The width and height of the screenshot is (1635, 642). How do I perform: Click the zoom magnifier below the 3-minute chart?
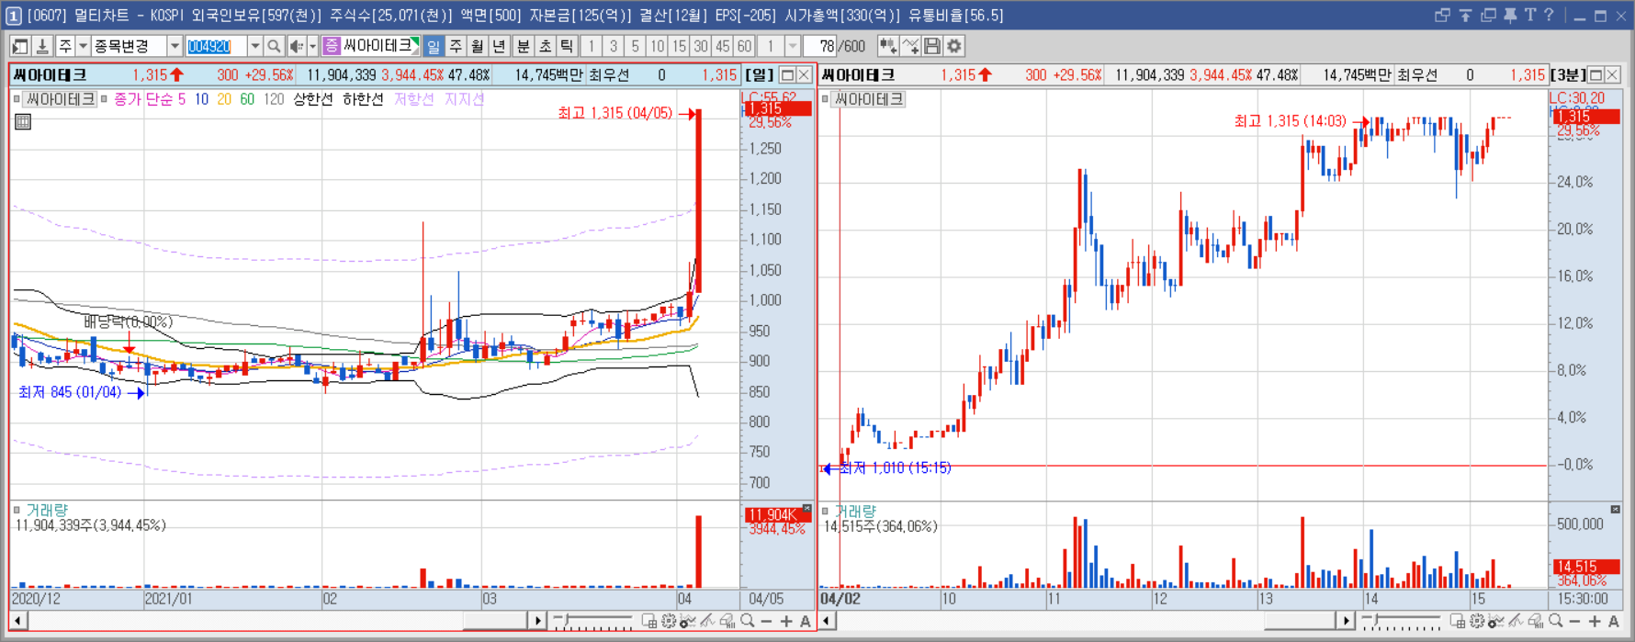(x=1556, y=622)
